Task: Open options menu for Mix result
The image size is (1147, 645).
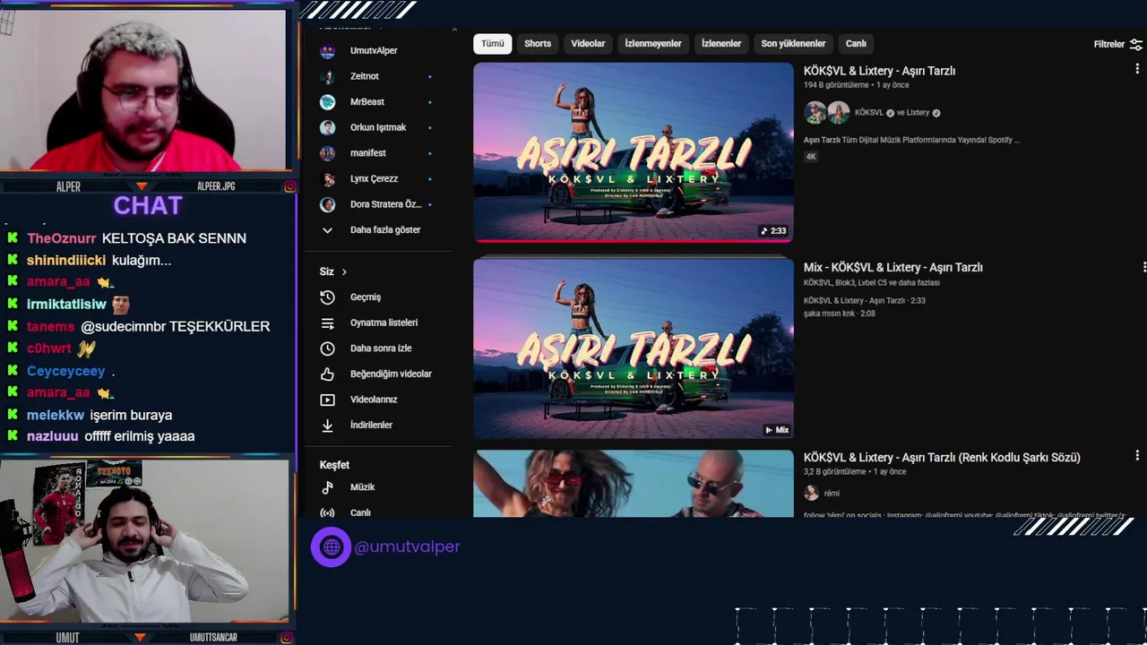Action: click(x=1144, y=267)
